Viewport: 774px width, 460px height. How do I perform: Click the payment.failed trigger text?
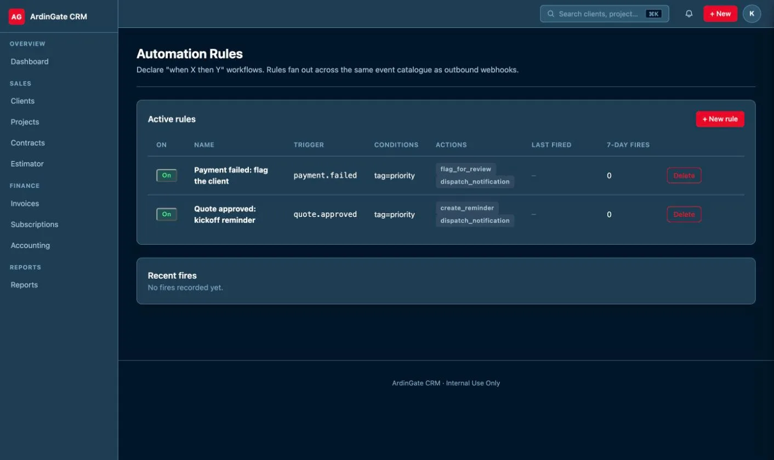(x=325, y=175)
